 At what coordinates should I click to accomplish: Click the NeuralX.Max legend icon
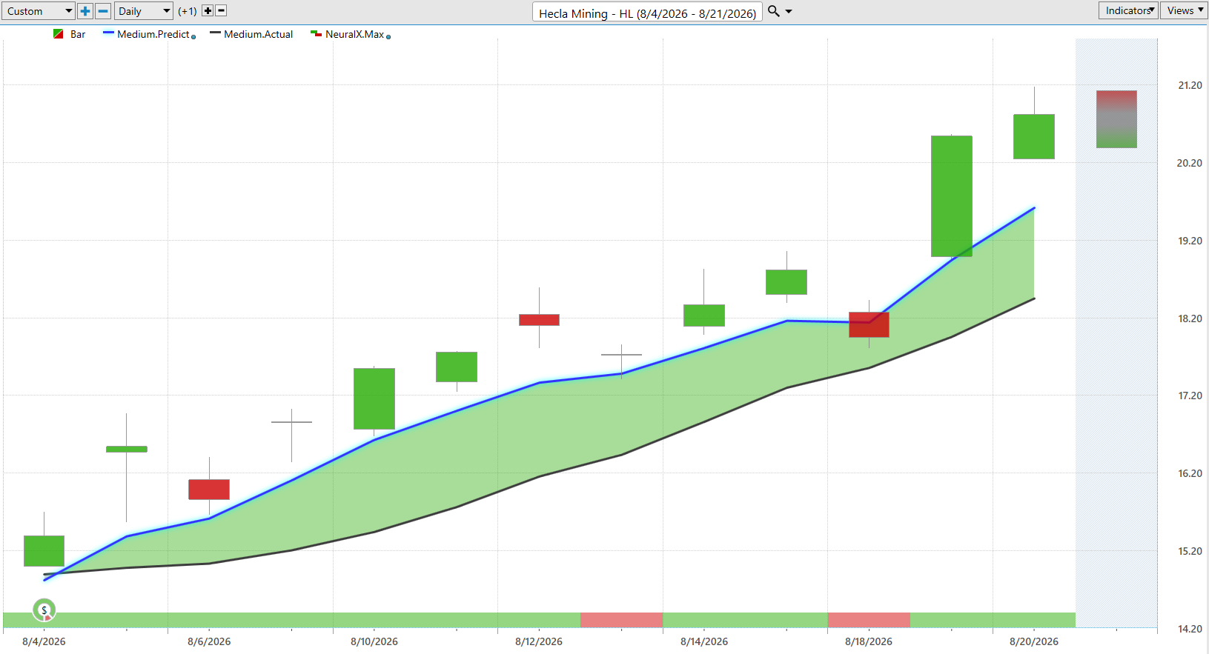316,33
